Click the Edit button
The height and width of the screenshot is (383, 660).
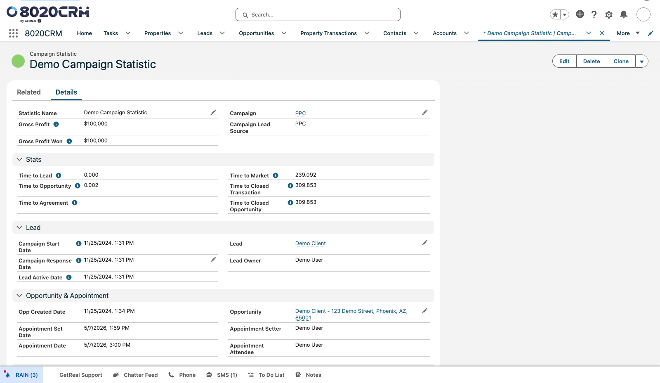[x=564, y=61]
